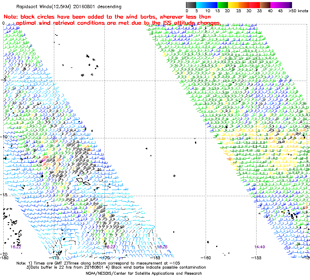Click the -165 longitude axis label
Screen dimensions: 310x280
click(155, 258)
